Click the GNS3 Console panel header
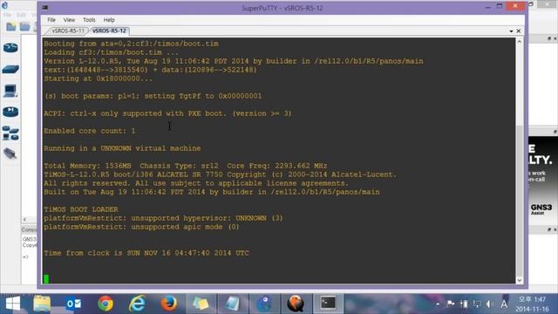This screenshot has height=314, width=558. coord(29,229)
